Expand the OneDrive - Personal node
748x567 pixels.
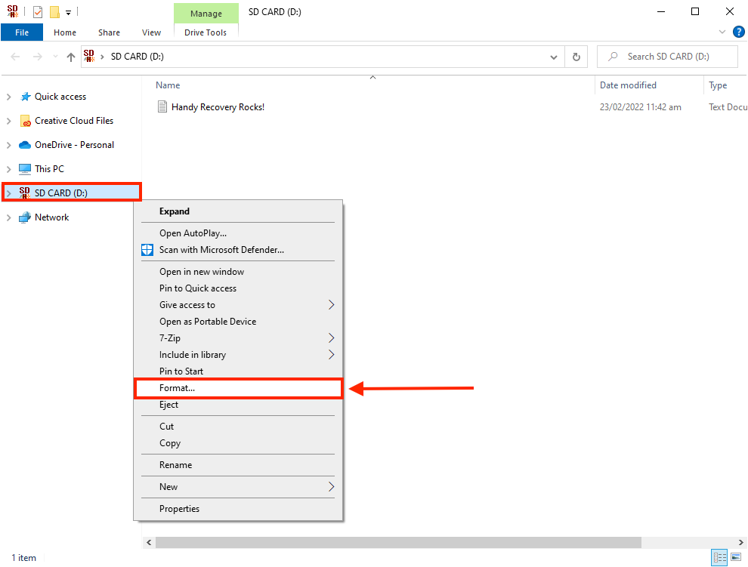pos(8,145)
